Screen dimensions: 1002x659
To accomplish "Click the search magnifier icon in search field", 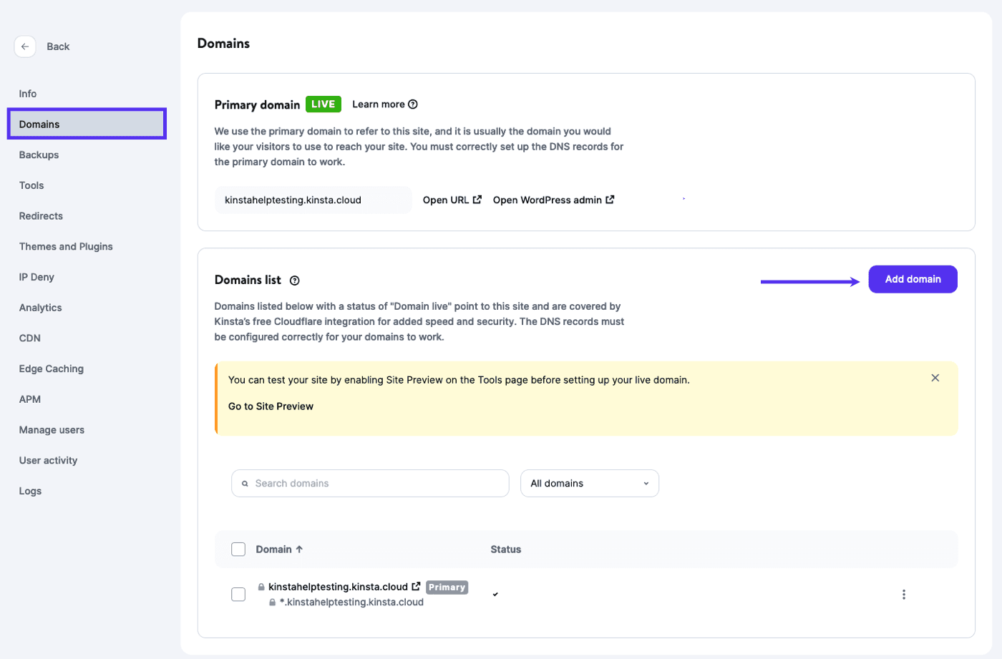I will click(x=245, y=483).
